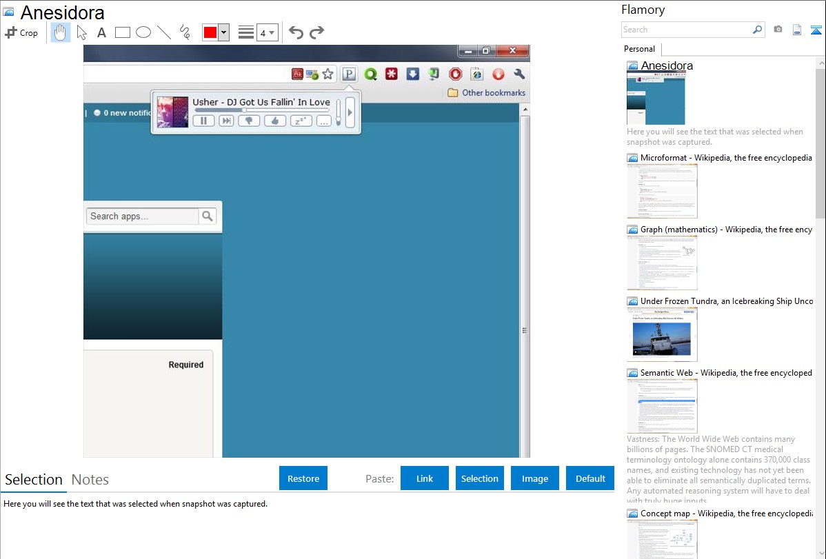Click the vertical volume slider in player

coord(339,112)
